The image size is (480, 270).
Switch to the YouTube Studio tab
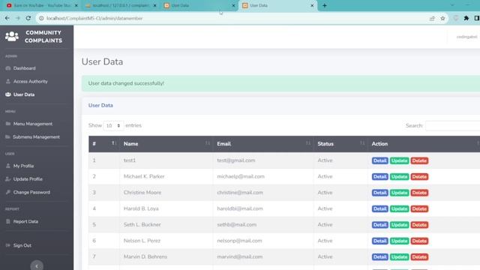pyautogui.click(x=42, y=5)
